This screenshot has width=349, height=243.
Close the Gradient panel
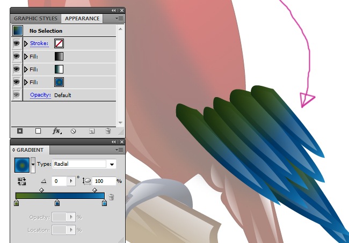tap(122, 142)
